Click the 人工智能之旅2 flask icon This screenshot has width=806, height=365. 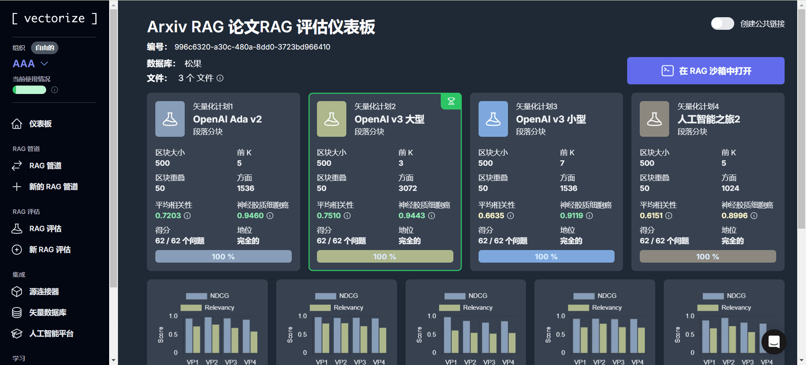[x=654, y=119]
